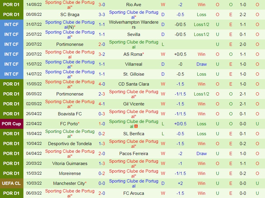This screenshot has height=198, width=265.
Task: Open FC Arouca team link
Action: (x=133, y=193)
